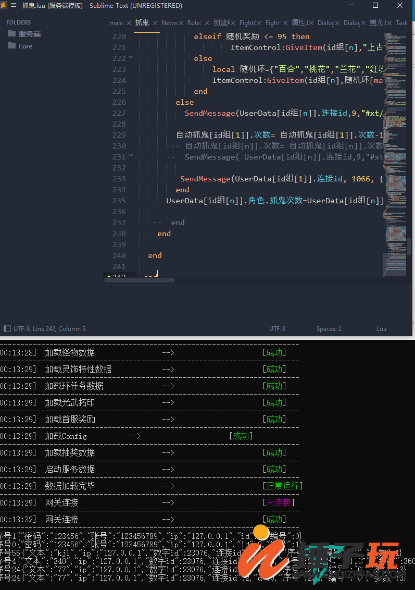Close the main tab
Screen dimensions: 415x590
[x=129, y=23]
